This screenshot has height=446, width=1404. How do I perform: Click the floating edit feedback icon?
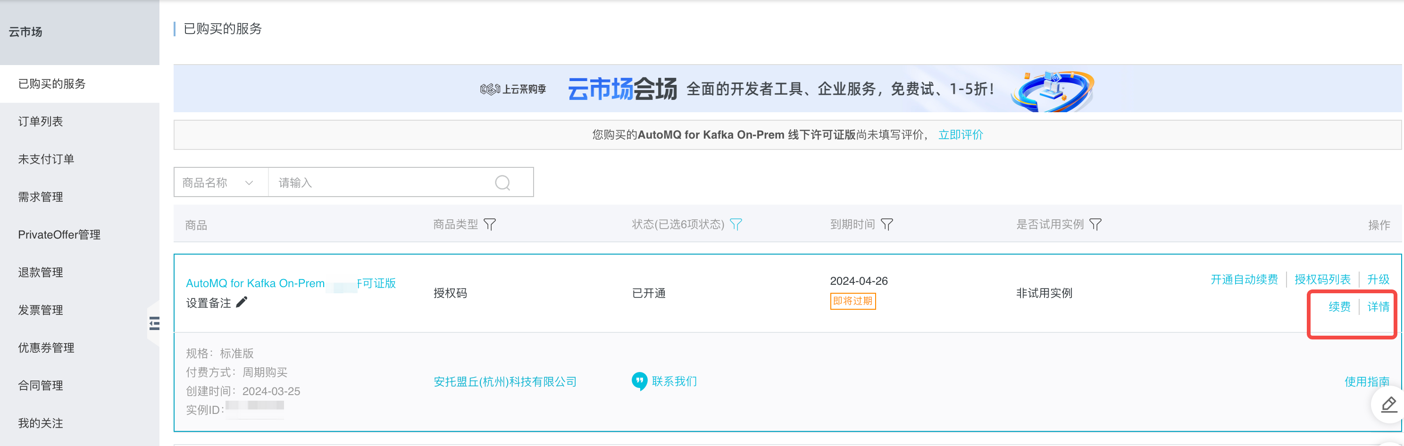click(x=1389, y=405)
